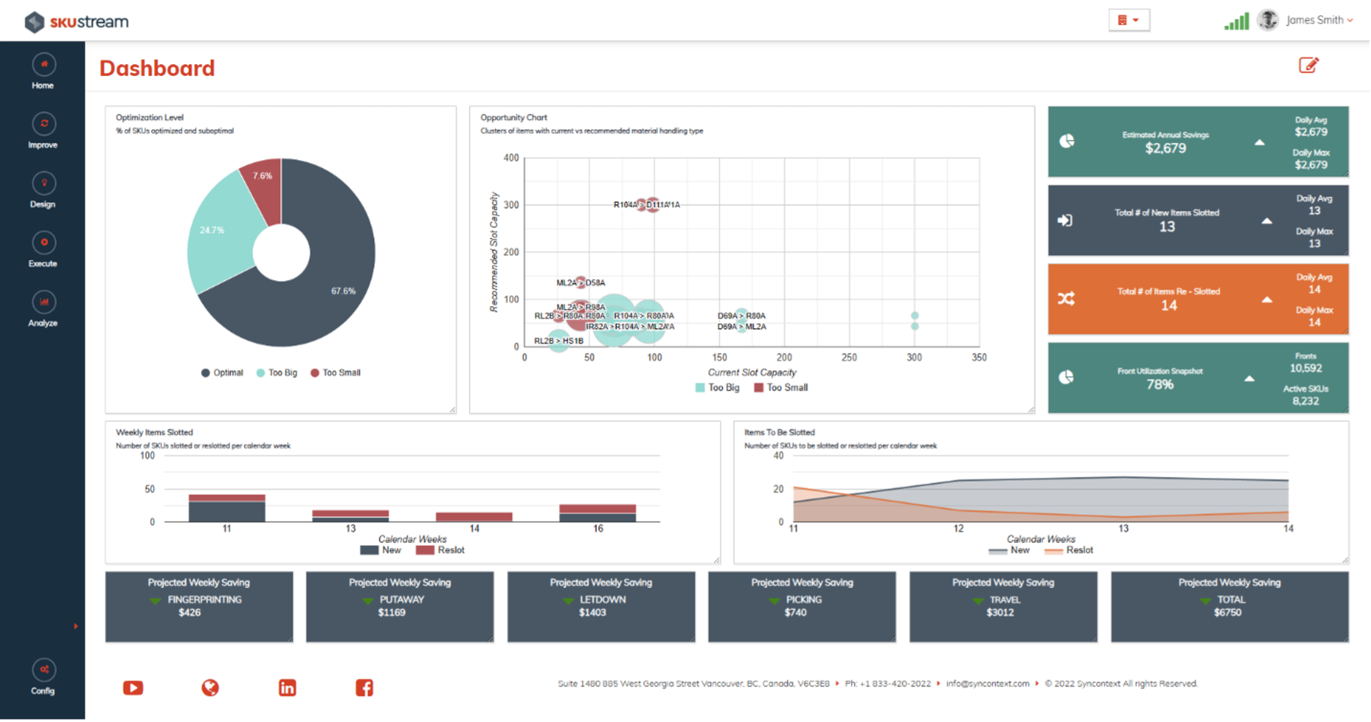This screenshot has height=722, width=1371.
Task: Open the Design sidebar icon
Action: tap(44, 183)
